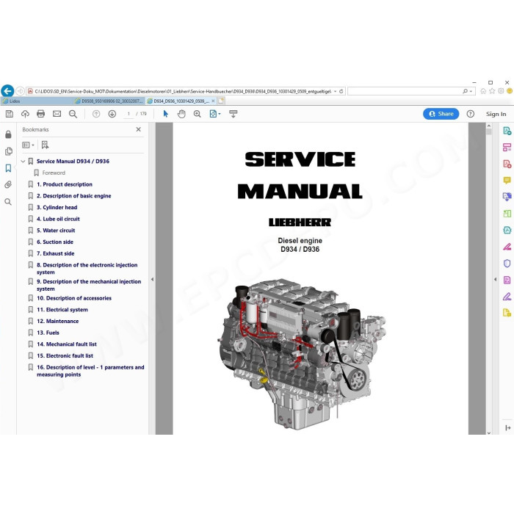Screen dimensions: 514x514
Task: Open bookmark 14. Mechanical fault list
Action: 67,344
